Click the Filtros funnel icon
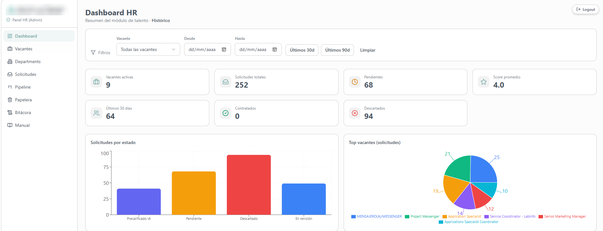 (93, 53)
